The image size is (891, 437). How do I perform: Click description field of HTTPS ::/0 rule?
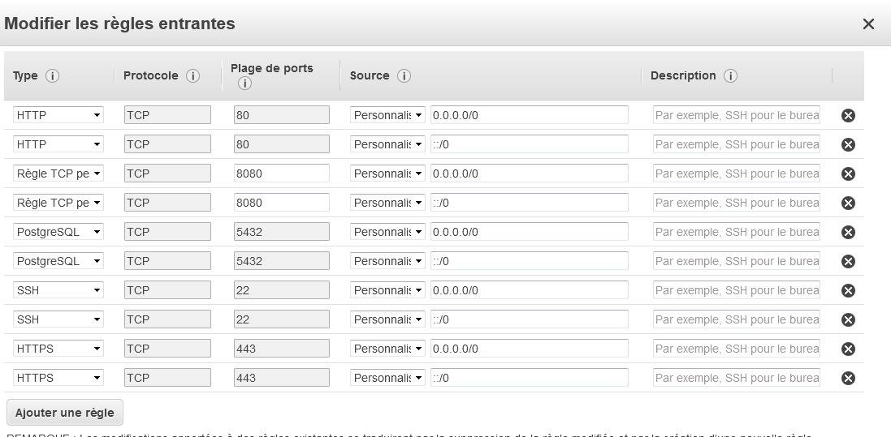[737, 378]
